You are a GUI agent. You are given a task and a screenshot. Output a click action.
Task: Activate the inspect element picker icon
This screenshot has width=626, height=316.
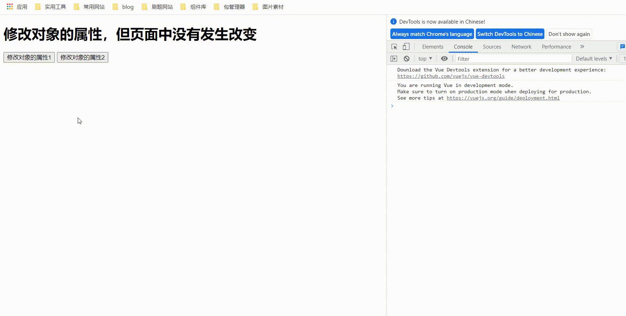coord(394,46)
